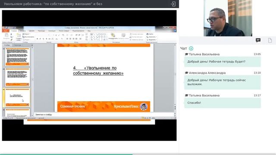Open the chat panel speech-bubble icon
Screen dimensions: 276x155
click(x=258, y=40)
